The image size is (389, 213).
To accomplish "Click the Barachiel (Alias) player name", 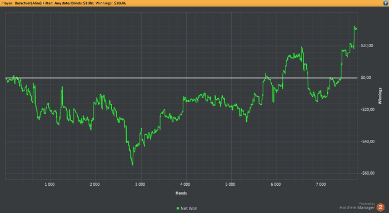I will pos(28,3).
